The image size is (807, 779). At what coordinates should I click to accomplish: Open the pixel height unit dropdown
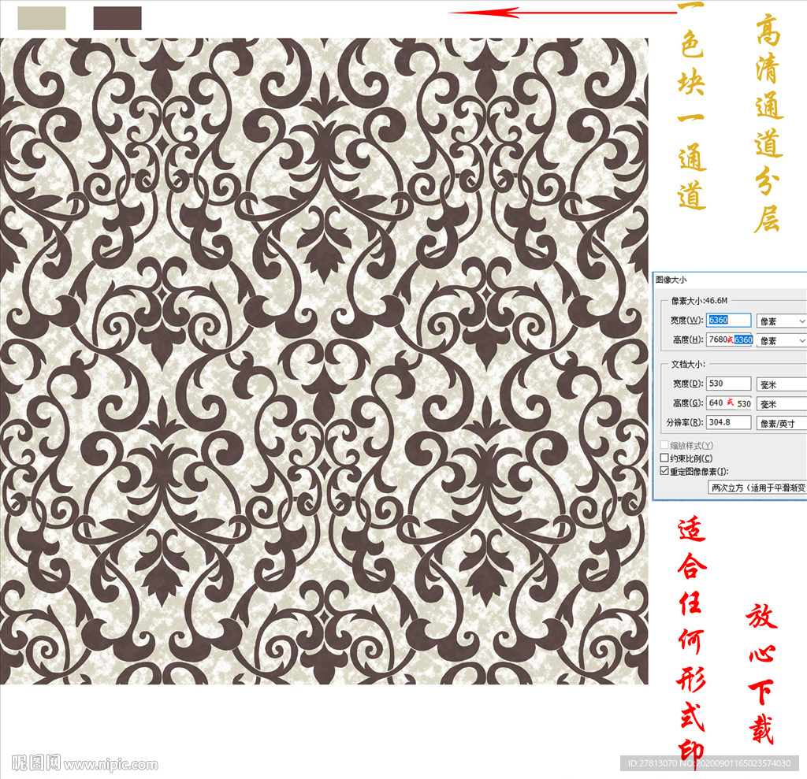point(781,340)
